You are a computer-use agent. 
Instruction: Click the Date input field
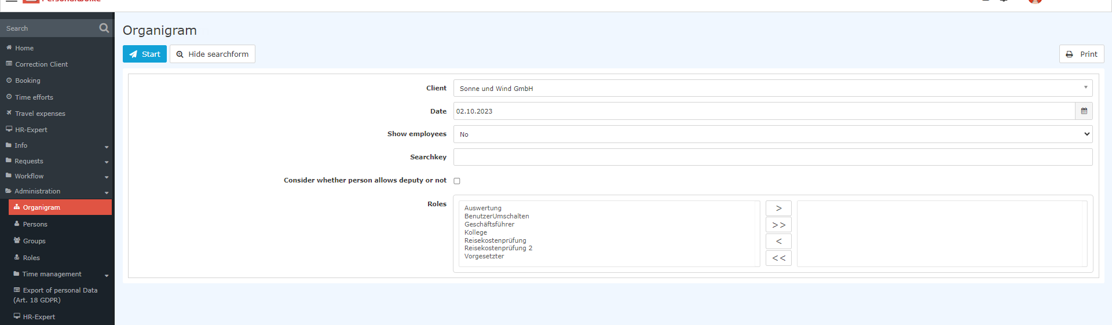[x=764, y=111]
